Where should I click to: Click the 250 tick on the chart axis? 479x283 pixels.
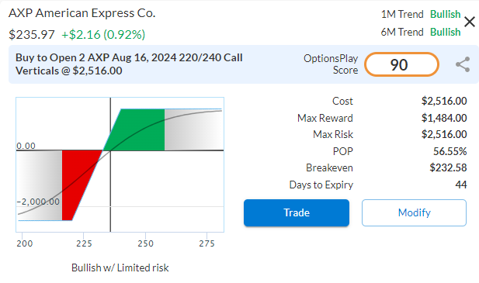coord(145,243)
